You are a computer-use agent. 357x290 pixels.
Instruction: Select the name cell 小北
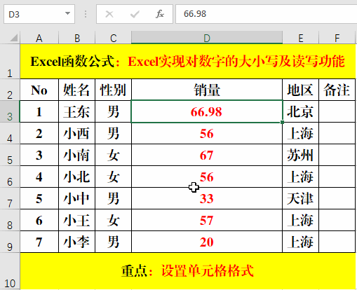77,177
